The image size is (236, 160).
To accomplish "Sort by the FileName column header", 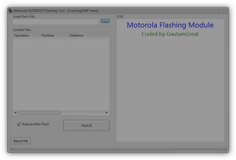I will 88,36.
